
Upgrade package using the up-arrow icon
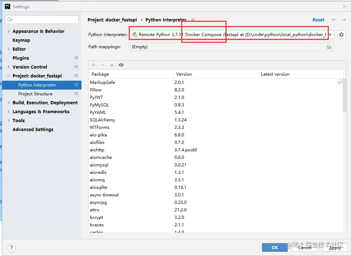click(112, 65)
